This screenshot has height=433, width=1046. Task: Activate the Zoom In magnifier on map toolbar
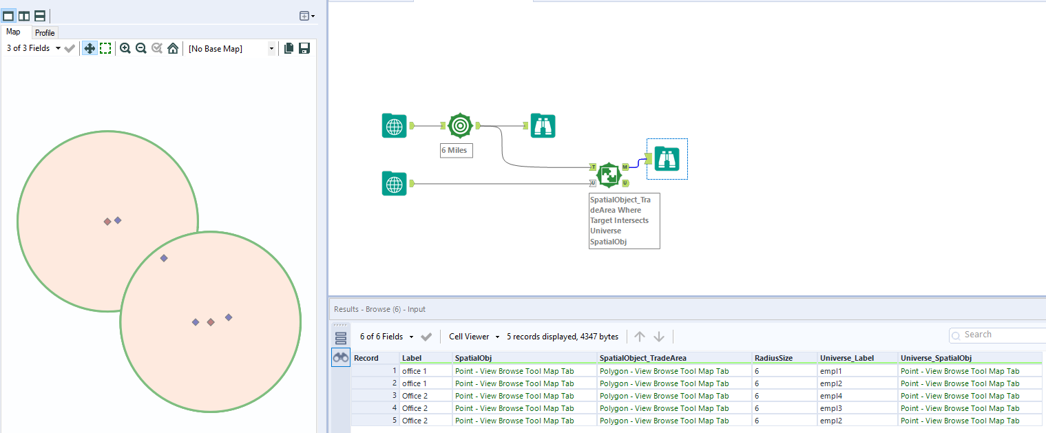(125, 48)
